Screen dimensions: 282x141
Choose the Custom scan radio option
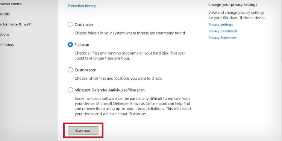(70, 70)
